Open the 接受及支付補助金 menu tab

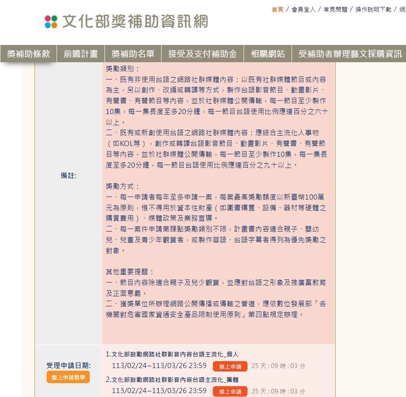tap(203, 54)
